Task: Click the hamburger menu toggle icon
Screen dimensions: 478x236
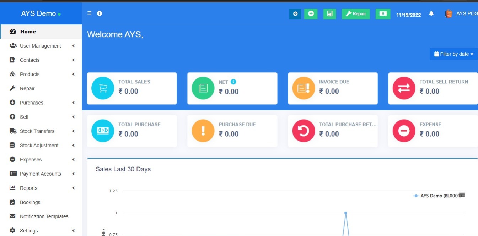Action: [x=90, y=13]
